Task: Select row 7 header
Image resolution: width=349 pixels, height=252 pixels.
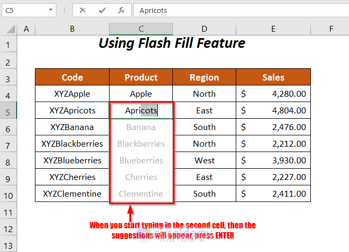Action: click(x=8, y=143)
